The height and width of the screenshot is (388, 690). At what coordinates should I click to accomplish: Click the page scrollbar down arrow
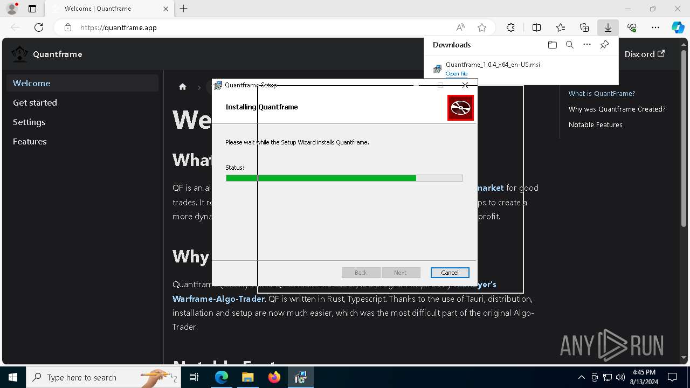685,357
